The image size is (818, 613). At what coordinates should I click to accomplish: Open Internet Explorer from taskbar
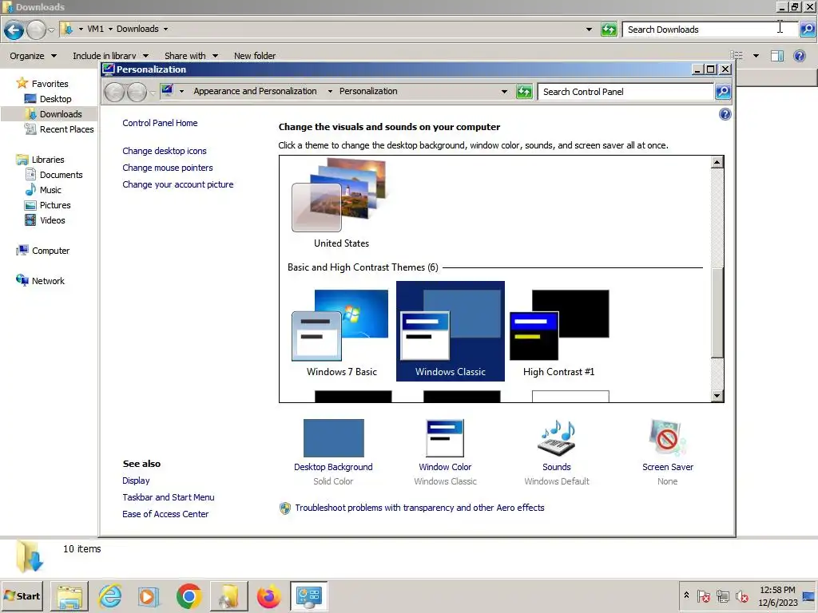point(110,596)
